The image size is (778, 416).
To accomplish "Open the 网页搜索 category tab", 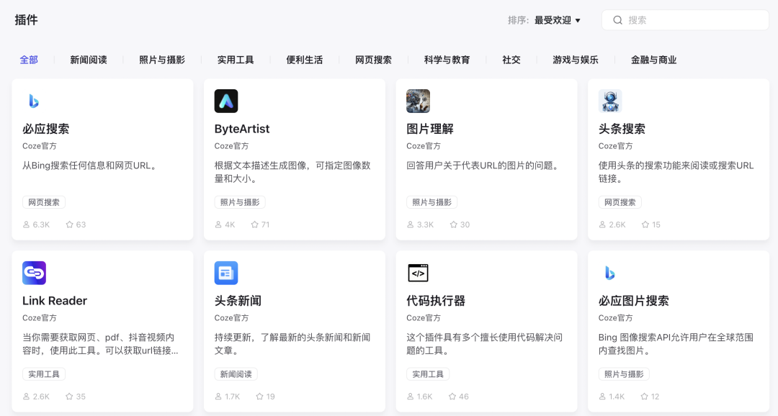I will coord(374,60).
